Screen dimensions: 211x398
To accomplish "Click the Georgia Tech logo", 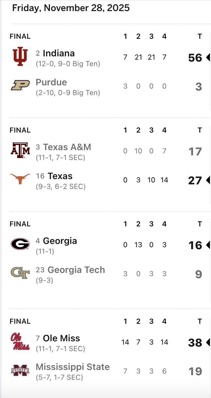I will point(20,273).
